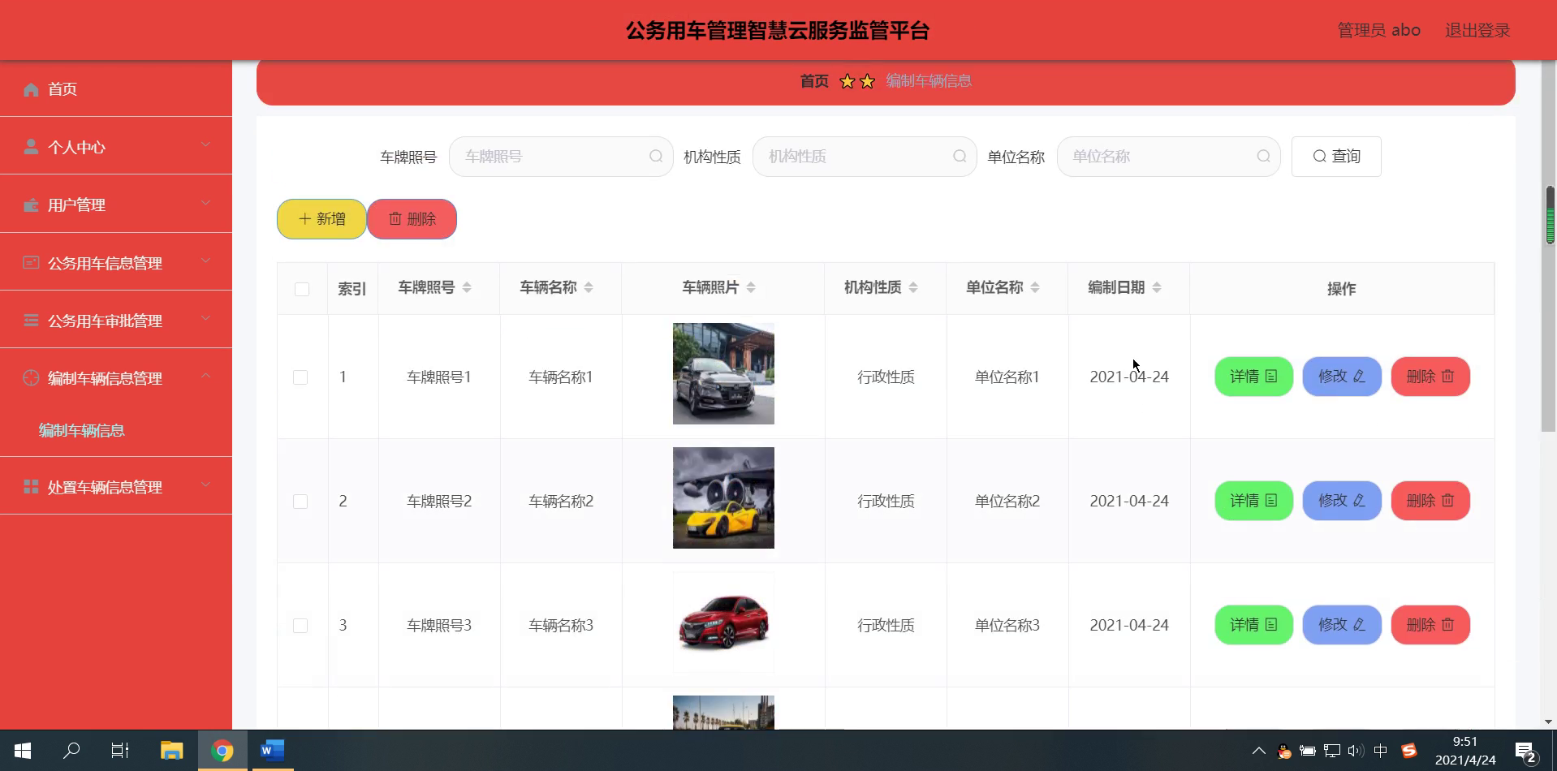The height and width of the screenshot is (771, 1557).
Task: Click 管理员 abo in the header
Action: (1378, 30)
